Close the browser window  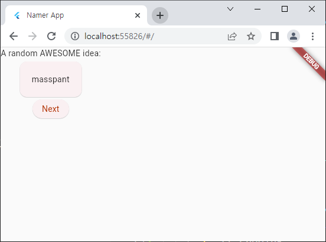coord(312,9)
